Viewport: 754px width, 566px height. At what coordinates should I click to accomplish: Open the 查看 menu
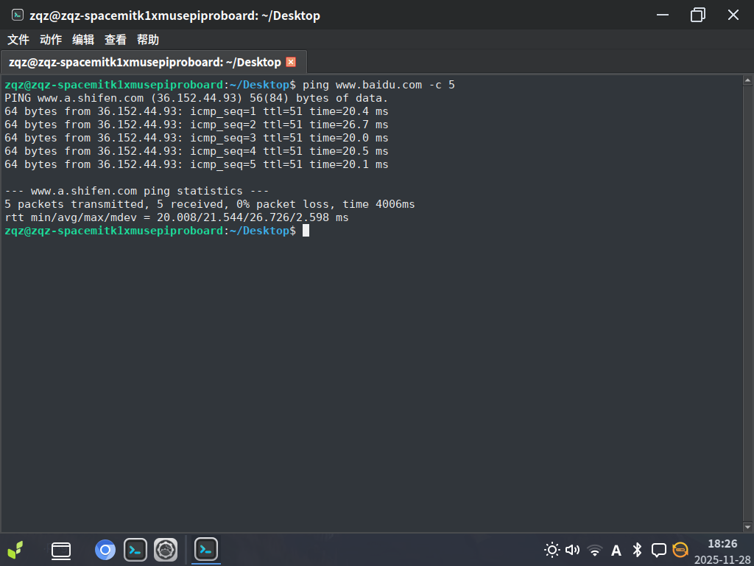[116, 40]
